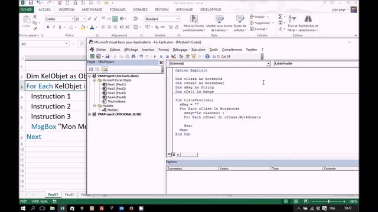Toggle underline S button in Excel ribbon
This screenshot has width=378, height=212.
60,27
